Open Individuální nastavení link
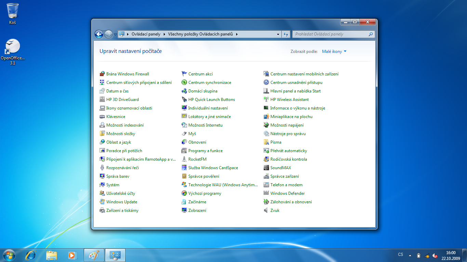The height and width of the screenshot is (262, 467). pyautogui.click(x=208, y=108)
